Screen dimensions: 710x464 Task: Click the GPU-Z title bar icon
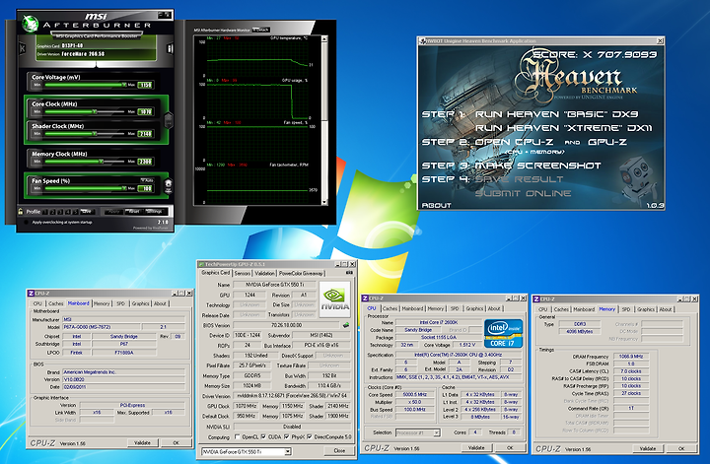[x=201, y=264]
